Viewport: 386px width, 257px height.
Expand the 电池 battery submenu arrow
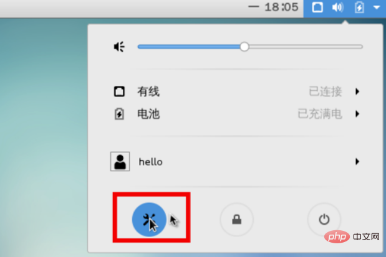(x=357, y=114)
